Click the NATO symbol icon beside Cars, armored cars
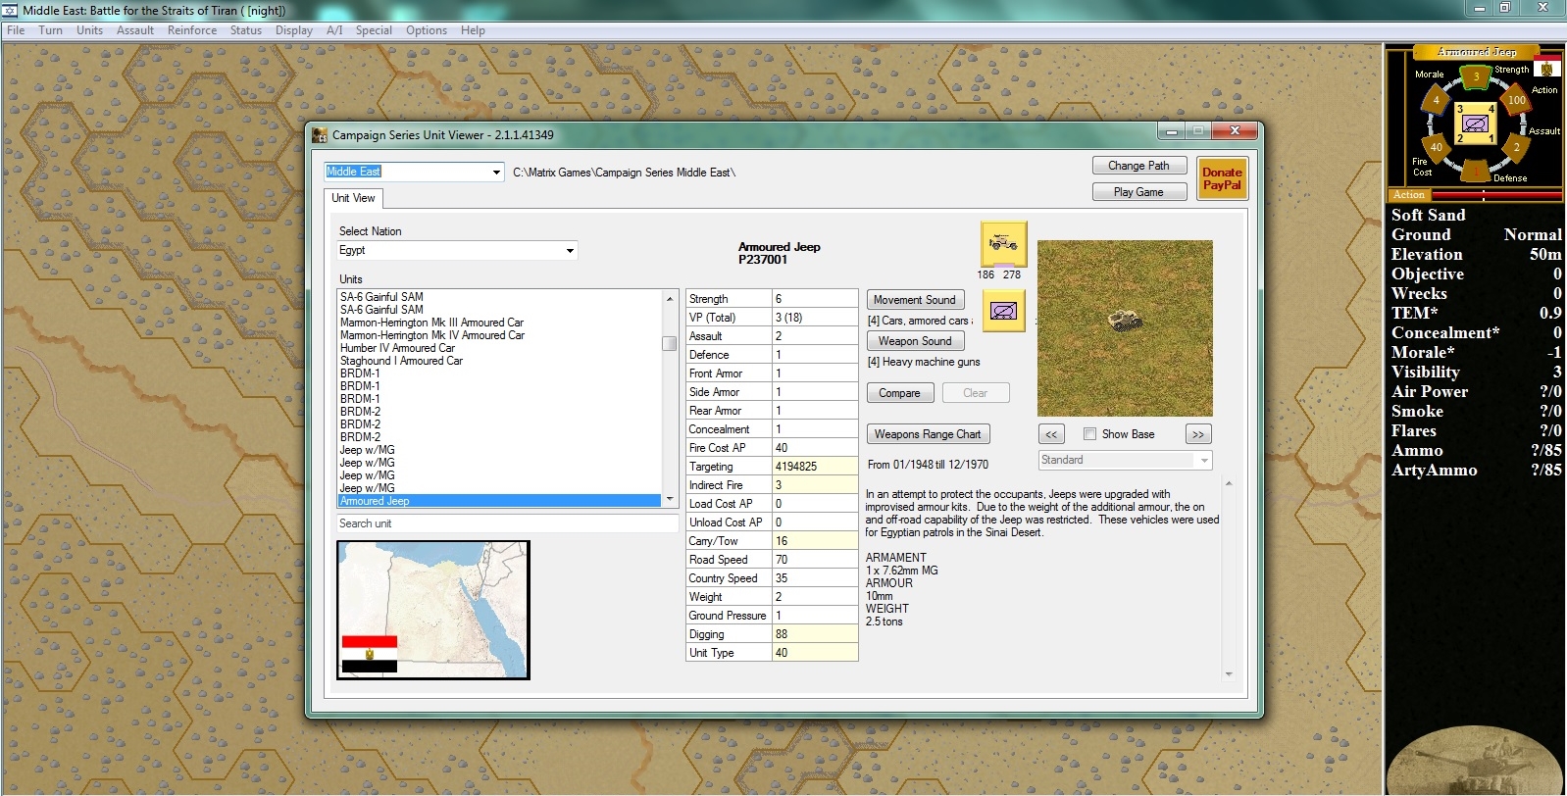This screenshot has height=796, width=1567. 1003,311
